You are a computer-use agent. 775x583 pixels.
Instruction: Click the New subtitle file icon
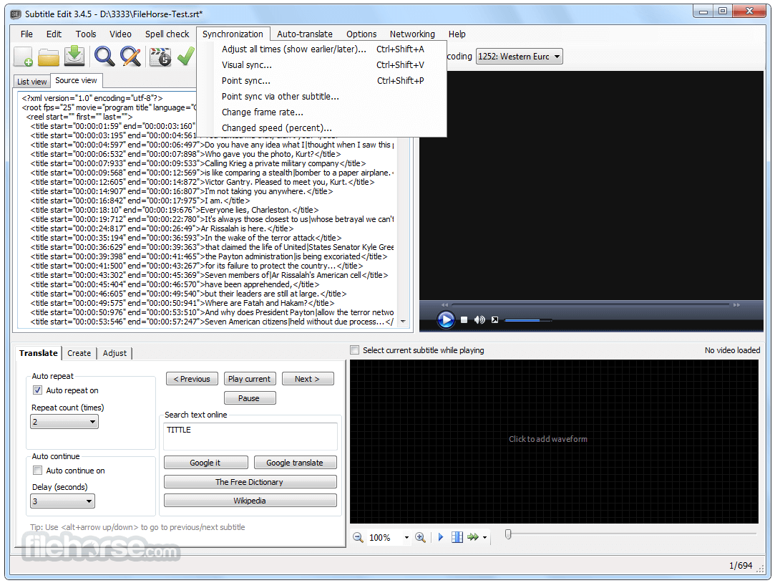[x=23, y=57]
